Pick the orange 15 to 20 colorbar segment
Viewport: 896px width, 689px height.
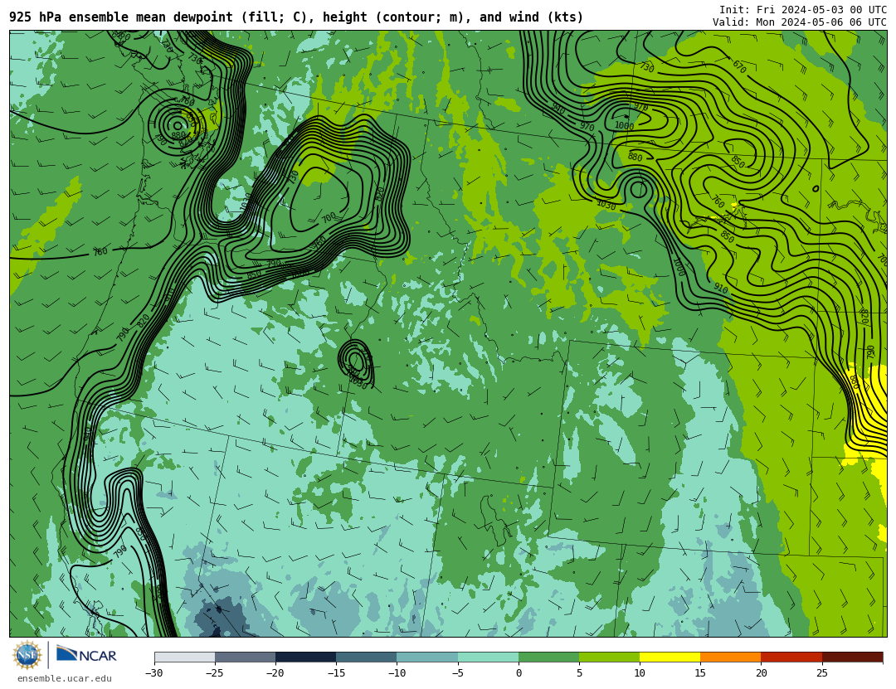(x=731, y=657)
